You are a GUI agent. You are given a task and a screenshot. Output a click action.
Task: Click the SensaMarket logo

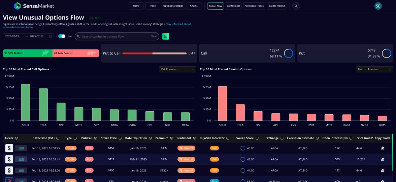(x=34, y=6)
